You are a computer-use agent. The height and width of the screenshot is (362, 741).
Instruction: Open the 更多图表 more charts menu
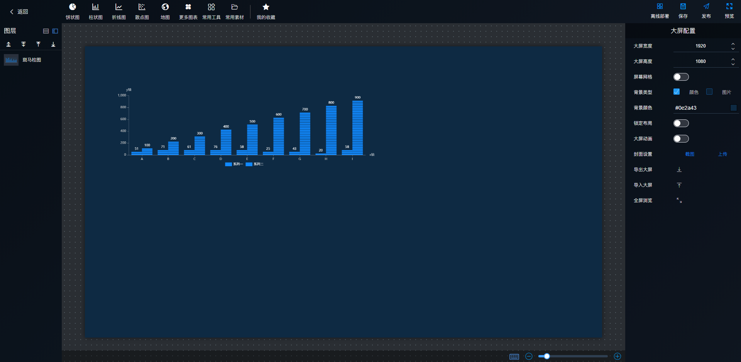click(x=188, y=12)
